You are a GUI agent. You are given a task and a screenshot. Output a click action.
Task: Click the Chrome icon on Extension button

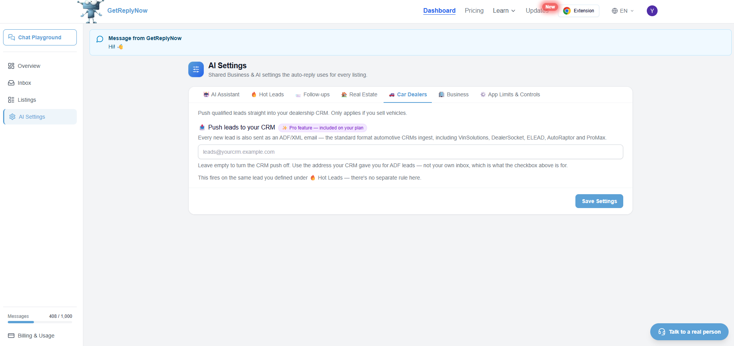click(567, 11)
